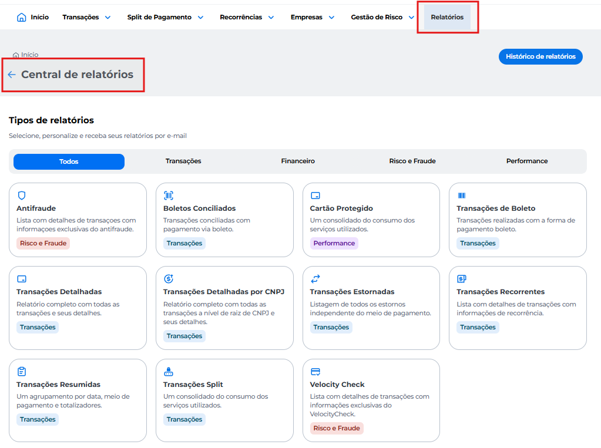
Task: Expand the Split de Pagamento chevron
Action: [200, 17]
